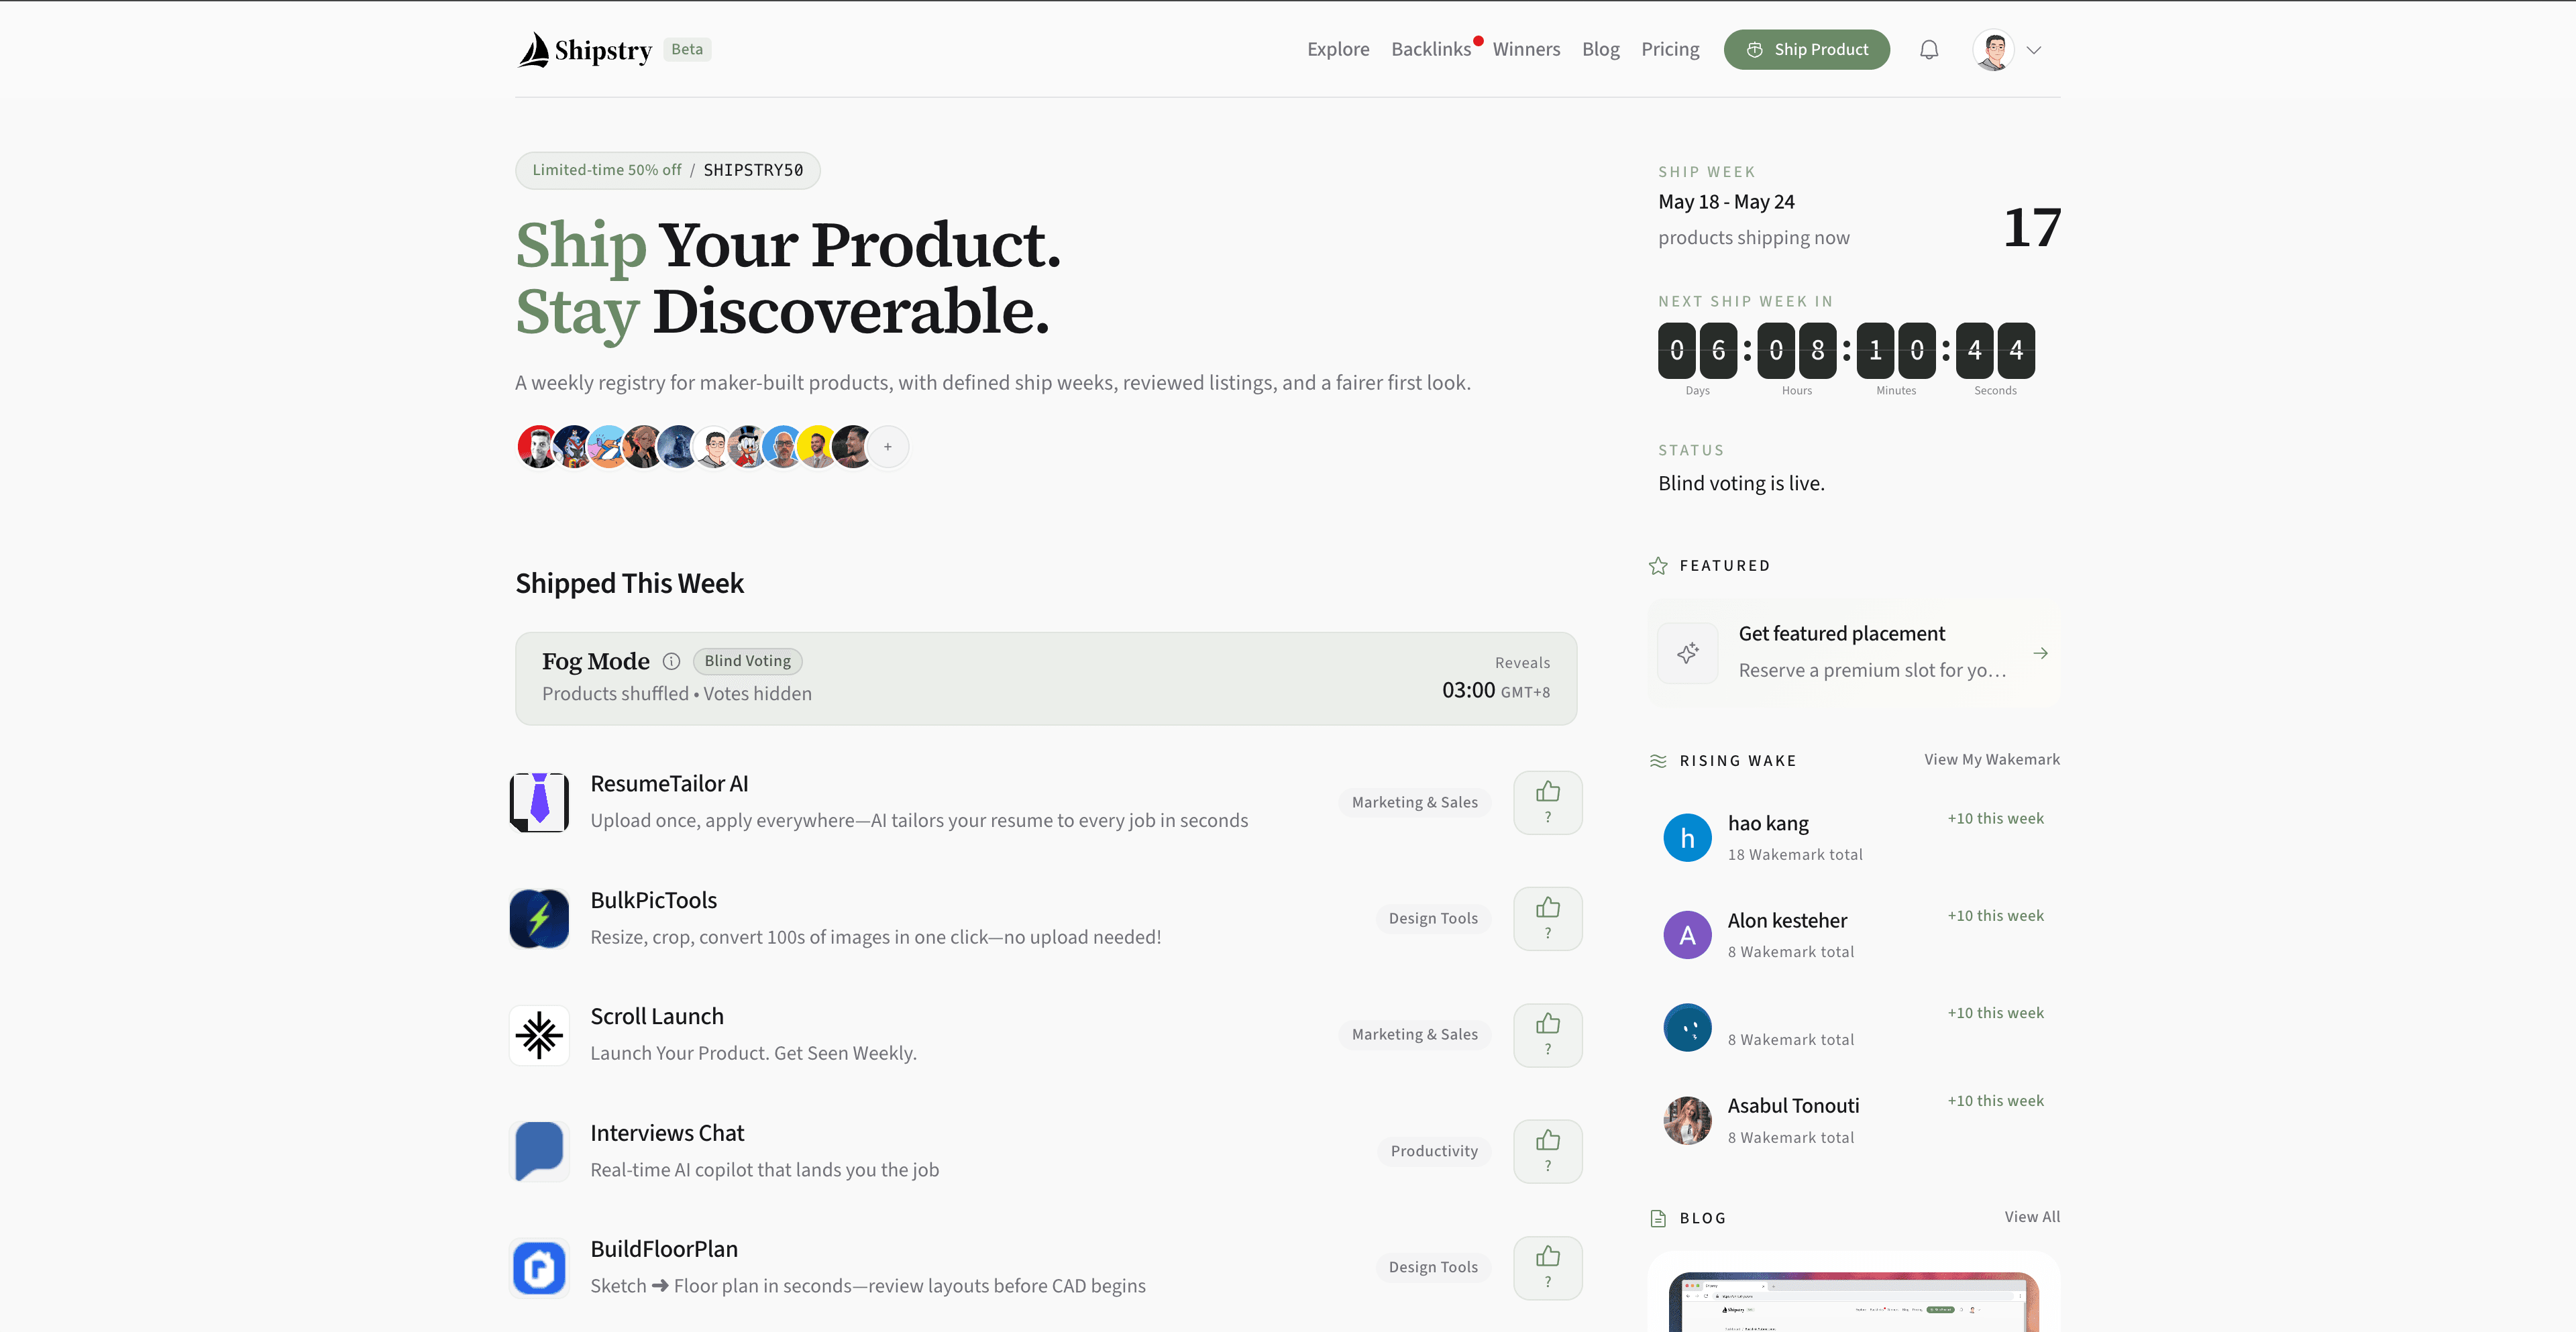The height and width of the screenshot is (1332, 2576).
Task: Click the "03:00" reveal time
Action: click(1468, 690)
